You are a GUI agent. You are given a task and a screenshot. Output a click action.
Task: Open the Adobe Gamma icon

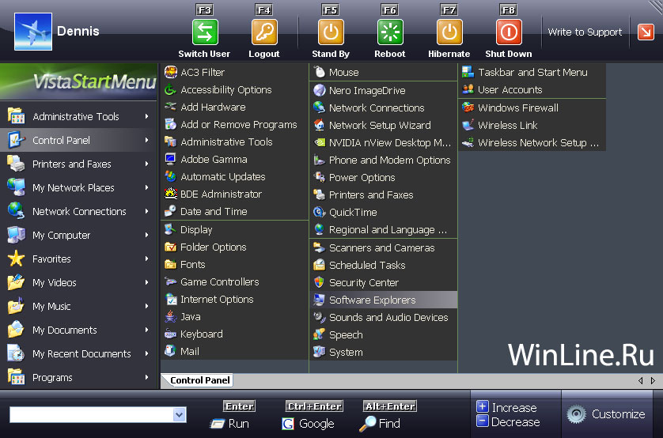[170, 159]
